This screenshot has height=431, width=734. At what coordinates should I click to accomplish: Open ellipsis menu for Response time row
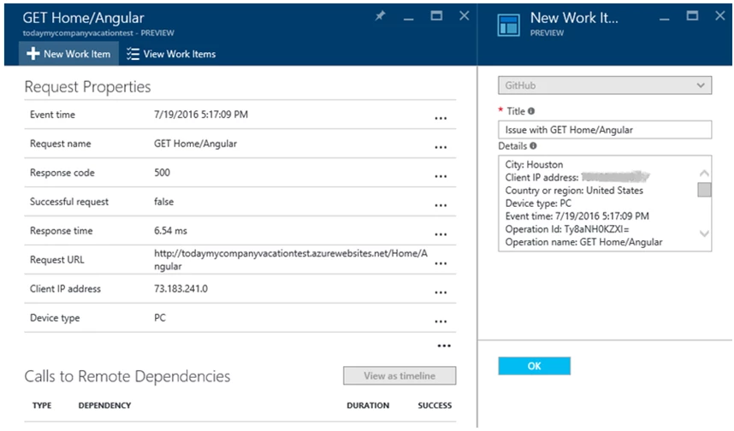coord(441,234)
